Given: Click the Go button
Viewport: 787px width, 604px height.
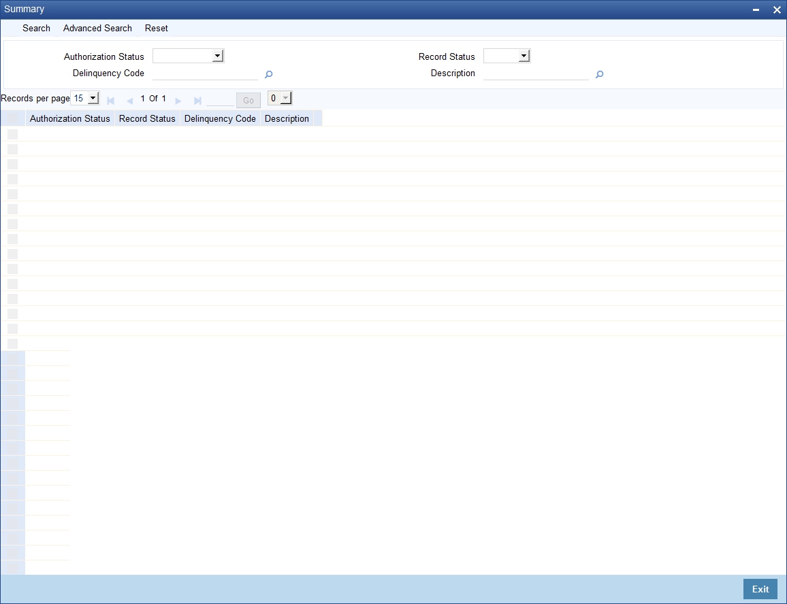Looking at the screenshot, I should click(248, 101).
